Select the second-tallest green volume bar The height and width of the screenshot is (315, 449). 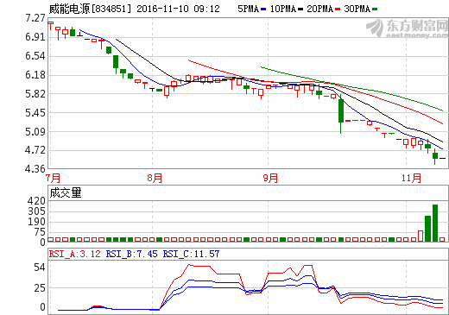427,229
